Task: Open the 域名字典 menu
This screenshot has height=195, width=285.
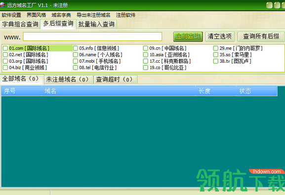Action: point(61,15)
